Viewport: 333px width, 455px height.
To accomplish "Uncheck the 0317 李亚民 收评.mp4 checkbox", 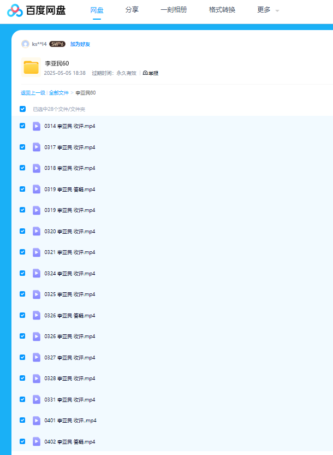I will (x=22, y=147).
